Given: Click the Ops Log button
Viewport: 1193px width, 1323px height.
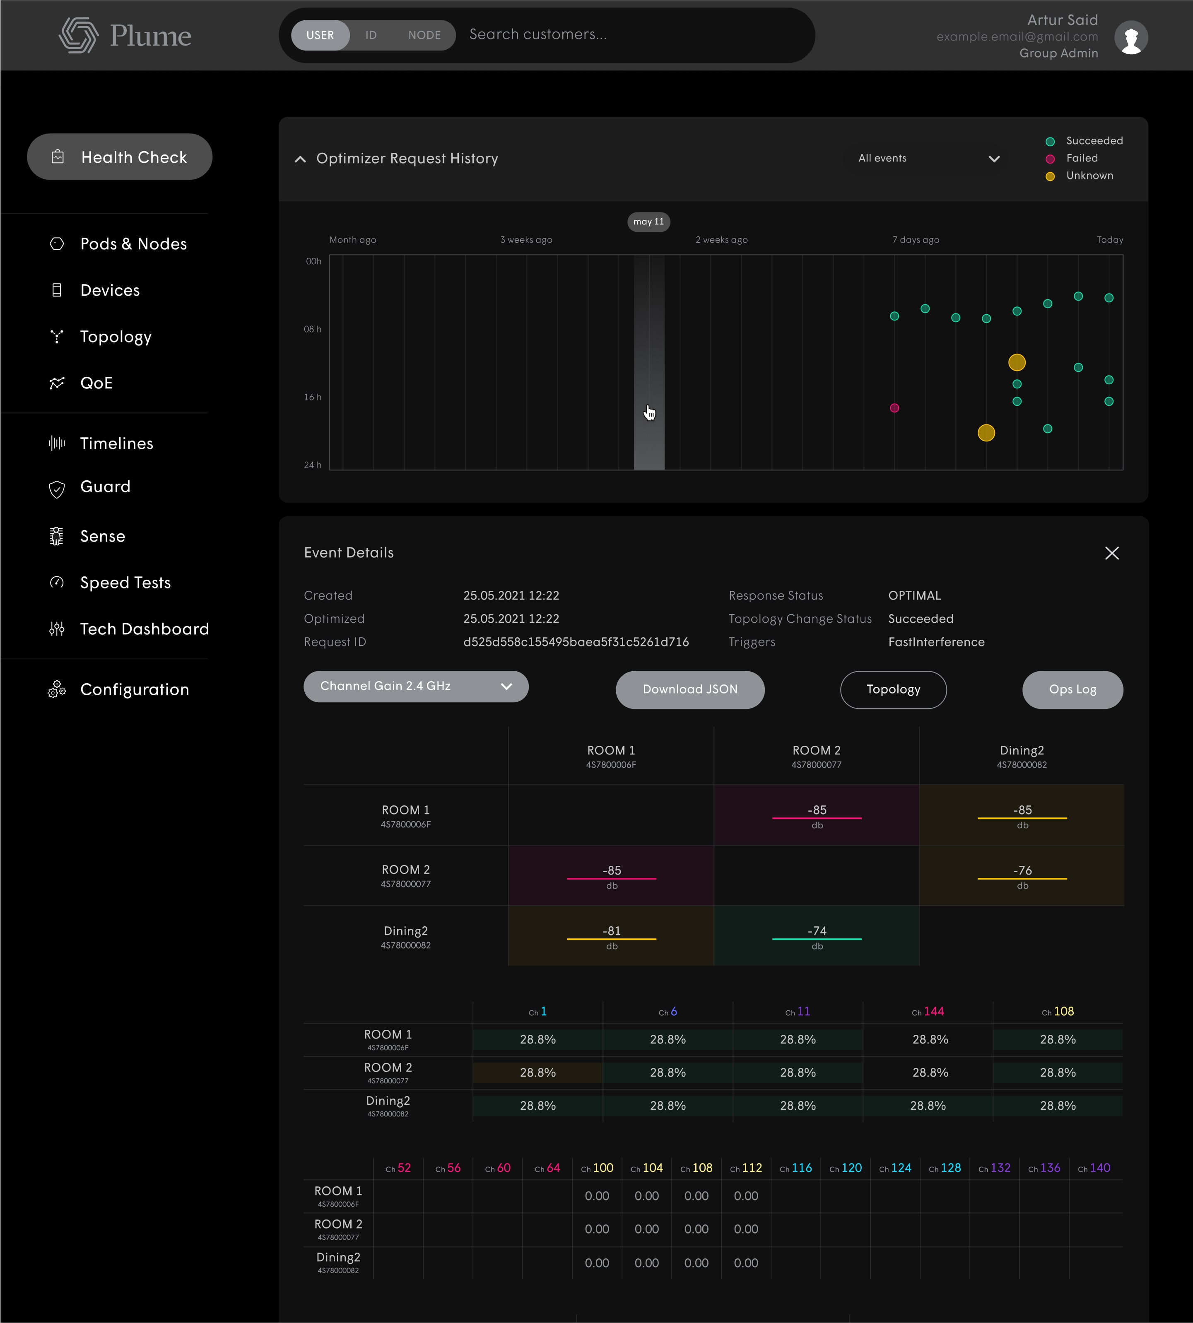Looking at the screenshot, I should [1072, 690].
